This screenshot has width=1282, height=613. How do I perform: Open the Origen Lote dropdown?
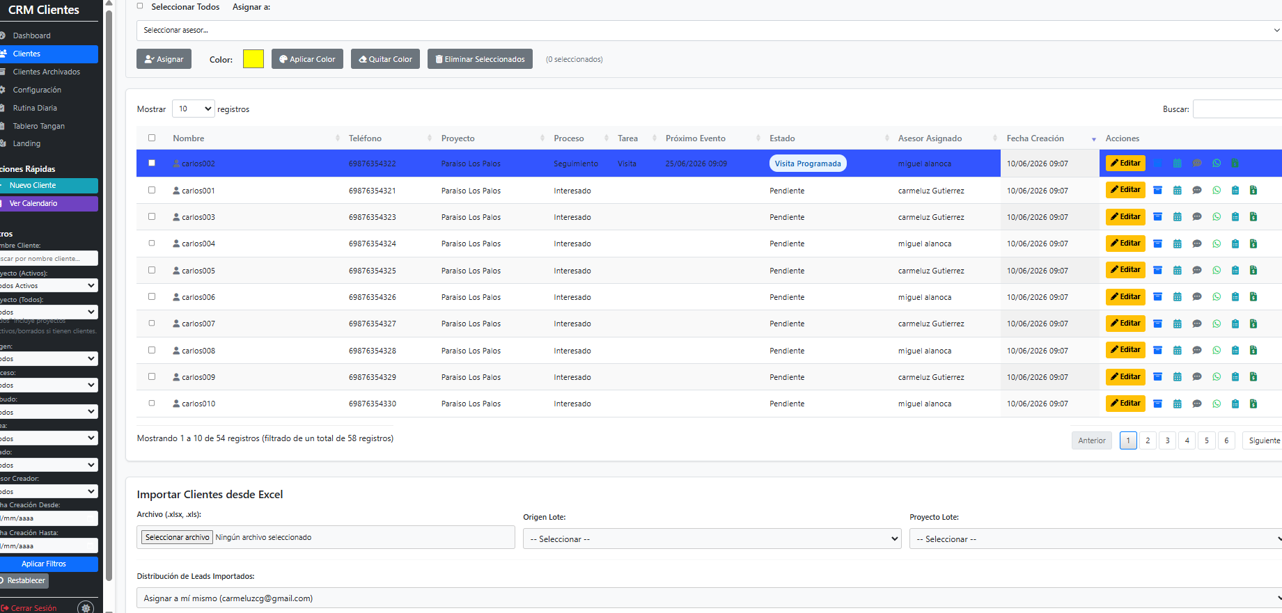coord(712,539)
